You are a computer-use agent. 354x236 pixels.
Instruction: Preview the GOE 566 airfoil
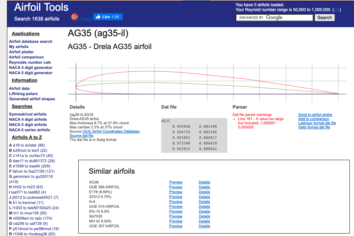tap(176, 187)
